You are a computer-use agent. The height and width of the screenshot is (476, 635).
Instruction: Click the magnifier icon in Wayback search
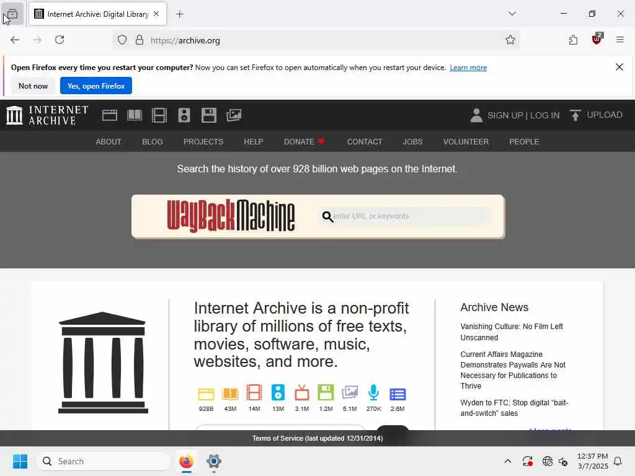tap(327, 216)
